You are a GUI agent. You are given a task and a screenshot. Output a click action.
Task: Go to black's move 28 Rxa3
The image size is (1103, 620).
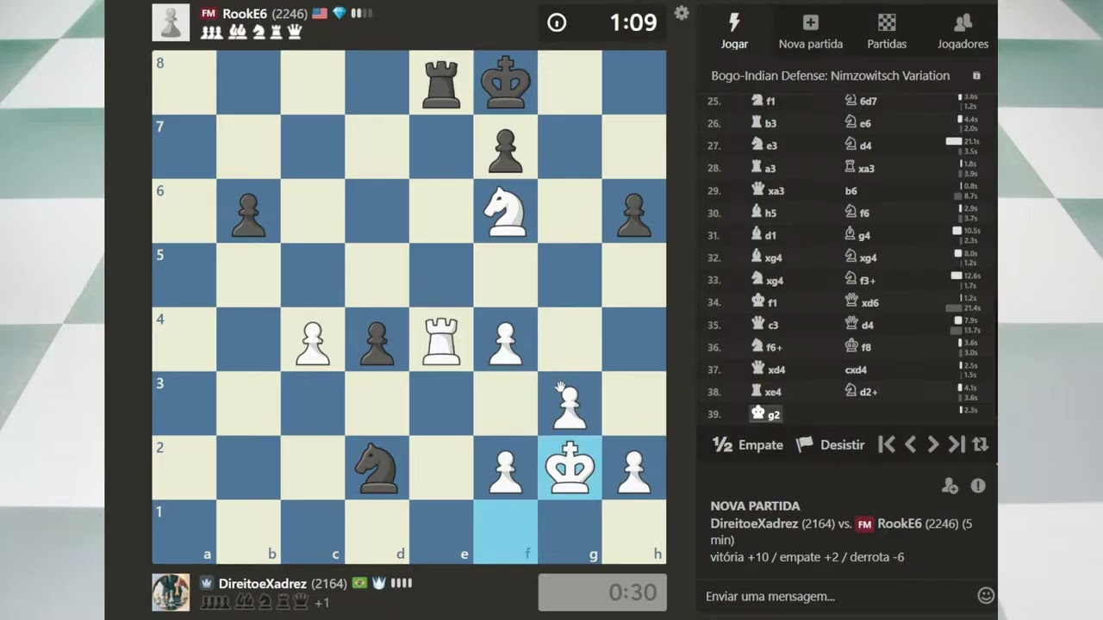pyautogui.click(x=860, y=168)
